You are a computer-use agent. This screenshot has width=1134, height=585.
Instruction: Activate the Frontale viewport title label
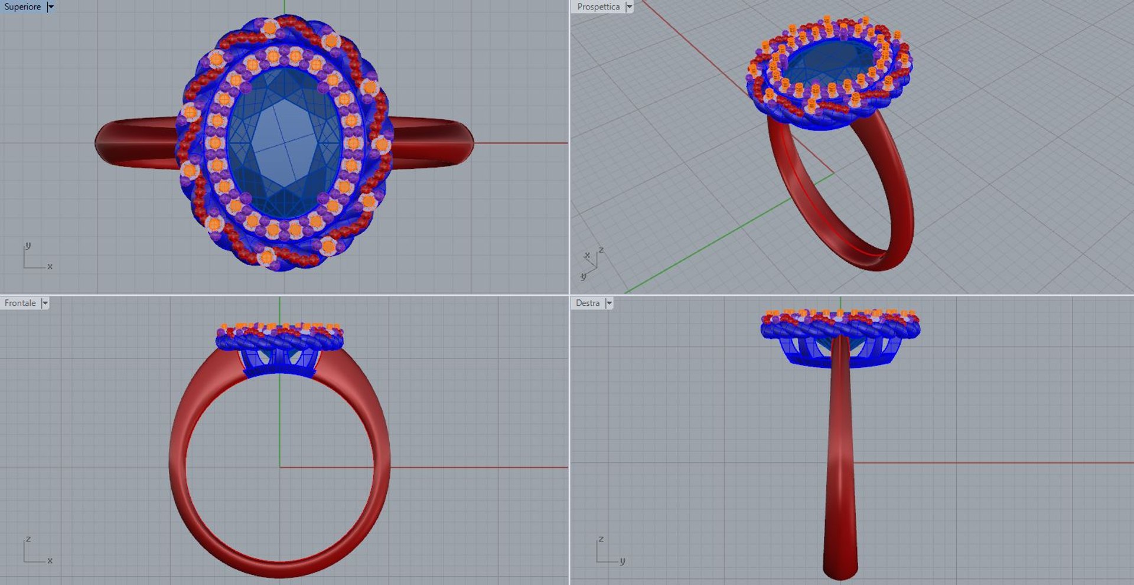(20, 303)
